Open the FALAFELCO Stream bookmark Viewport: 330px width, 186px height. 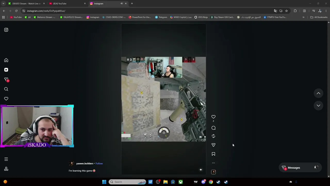[71, 17]
